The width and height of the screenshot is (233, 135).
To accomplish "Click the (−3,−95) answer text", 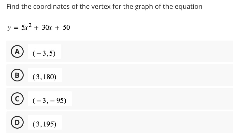I will [50, 100].
